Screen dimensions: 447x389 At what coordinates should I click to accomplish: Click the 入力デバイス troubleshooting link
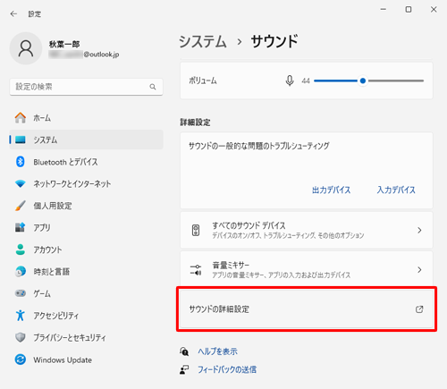click(x=396, y=190)
